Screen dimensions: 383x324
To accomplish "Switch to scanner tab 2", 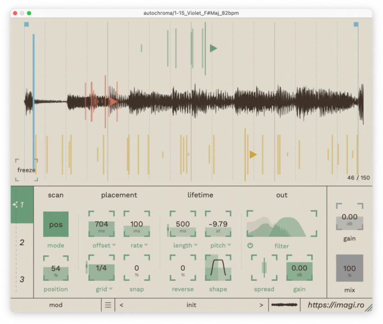I will [x=22, y=242].
